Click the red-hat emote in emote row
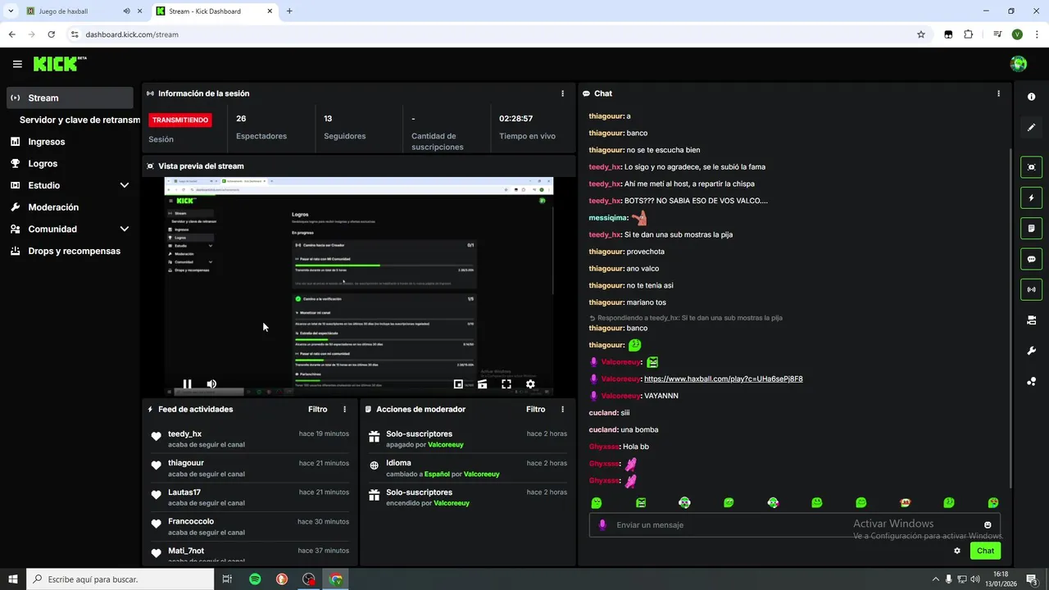The image size is (1049, 590). pos(905,502)
